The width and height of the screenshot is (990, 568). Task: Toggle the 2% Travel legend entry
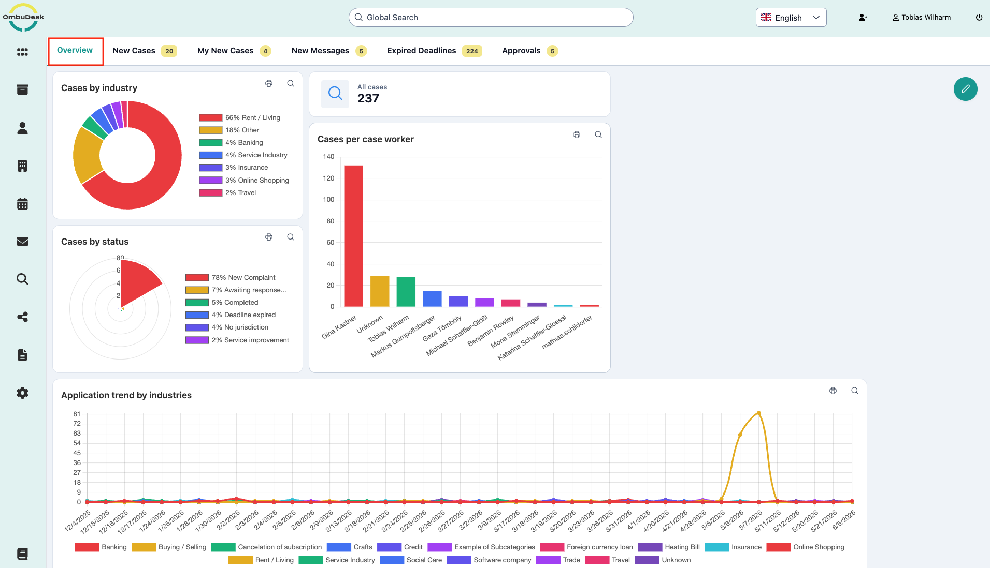(227, 193)
